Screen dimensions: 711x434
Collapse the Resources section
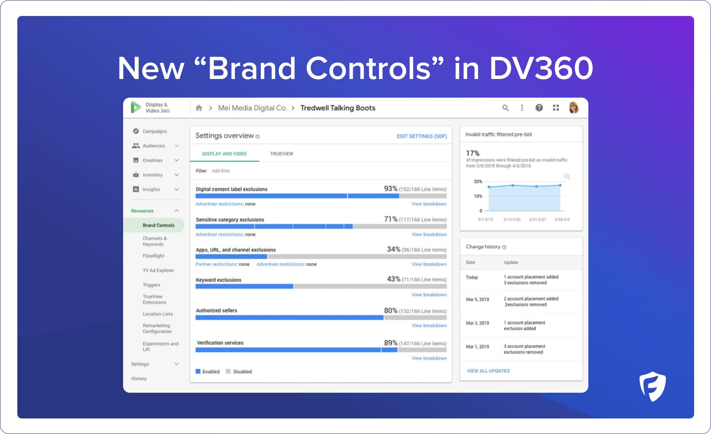pyautogui.click(x=176, y=211)
